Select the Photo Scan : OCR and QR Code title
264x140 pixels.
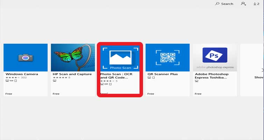(x=116, y=76)
